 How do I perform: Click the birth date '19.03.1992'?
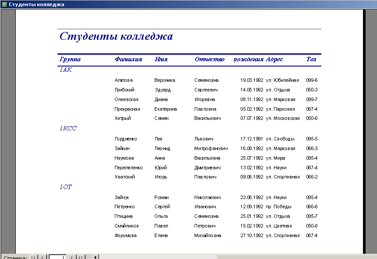point(252,80)
